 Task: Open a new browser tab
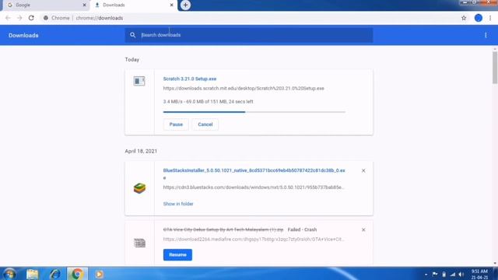tap(185, 5)
